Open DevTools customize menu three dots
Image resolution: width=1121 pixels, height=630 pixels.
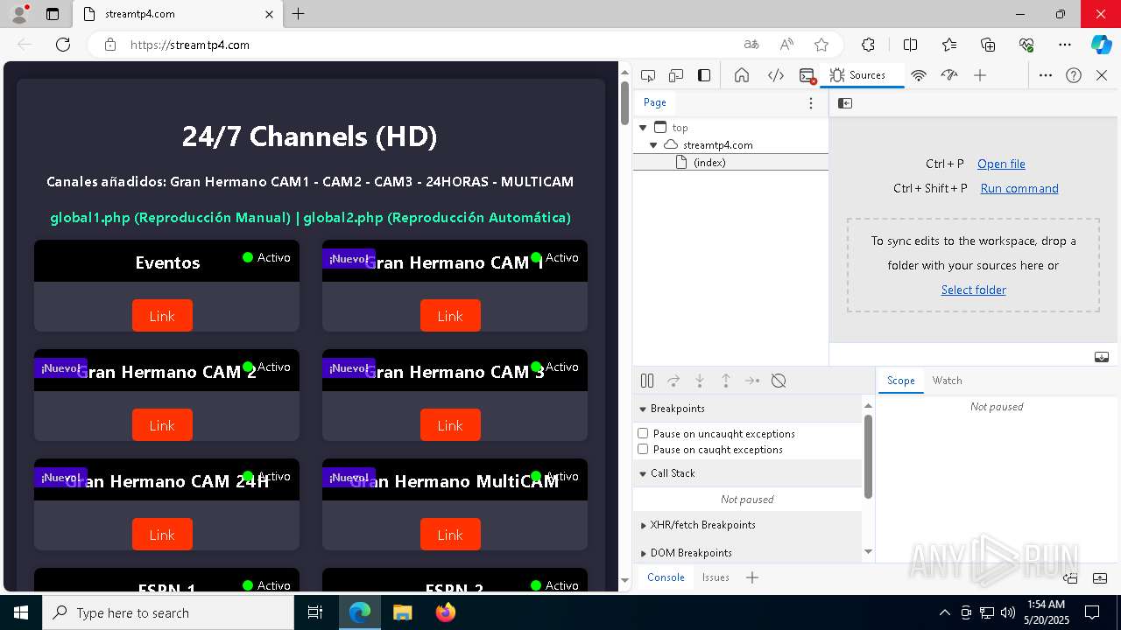click(1046, 75)
